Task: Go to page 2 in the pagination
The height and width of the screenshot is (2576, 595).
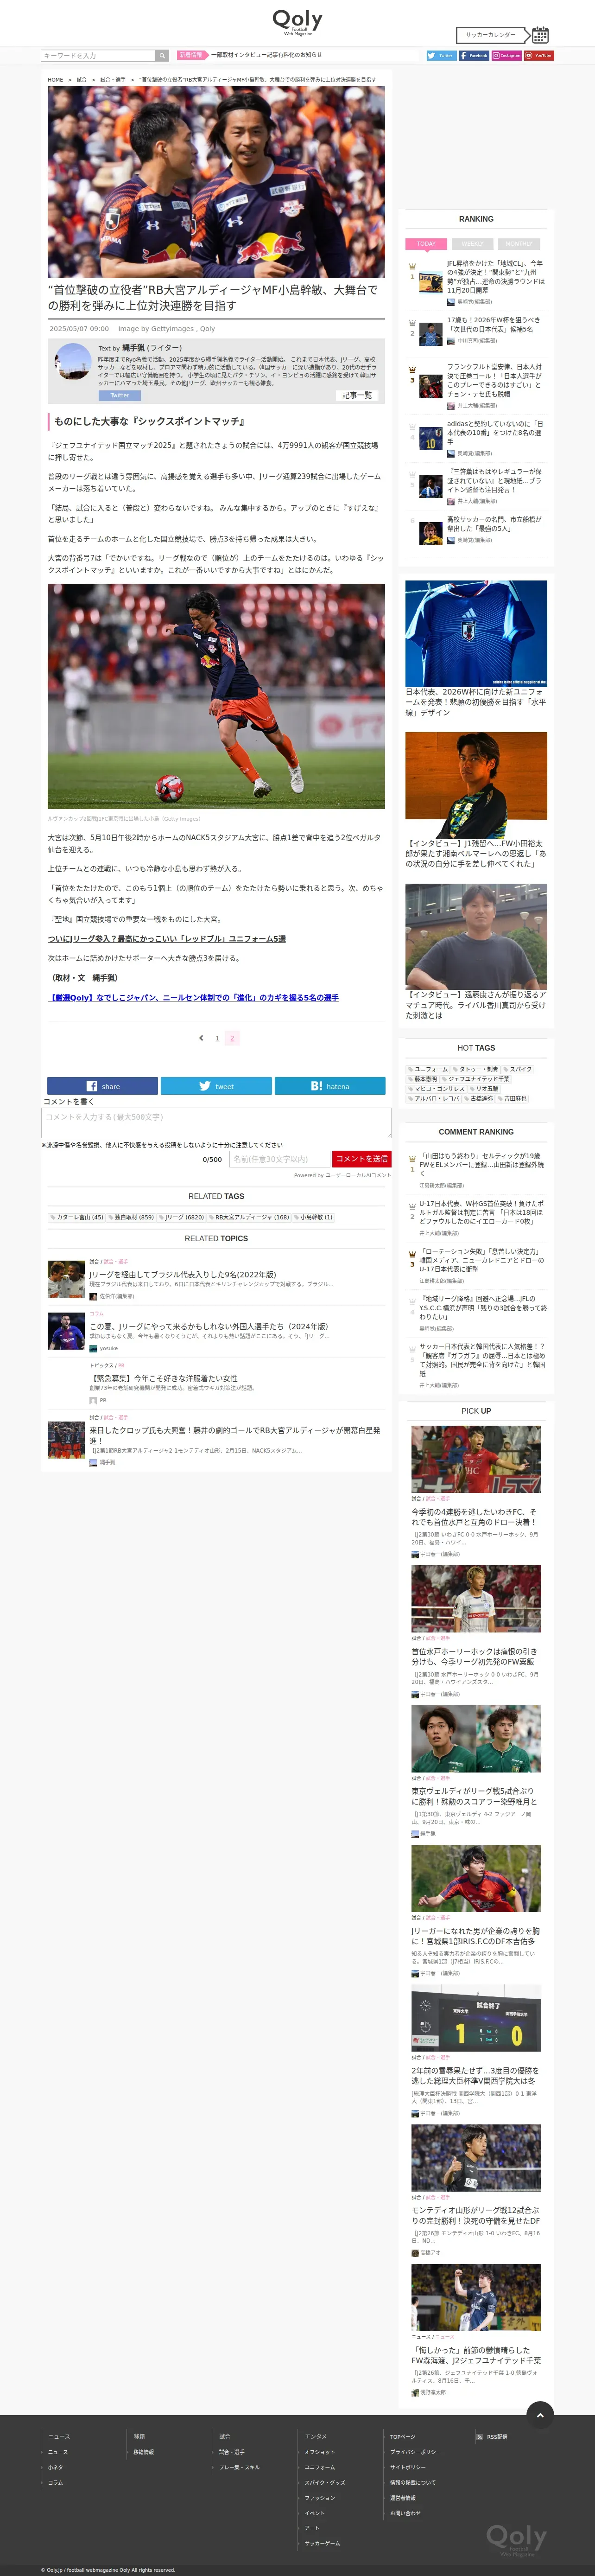Action: click(x=232, y=1038)
